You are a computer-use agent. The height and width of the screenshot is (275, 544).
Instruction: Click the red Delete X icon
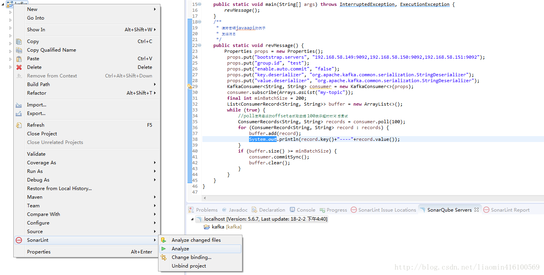[19, 67]
